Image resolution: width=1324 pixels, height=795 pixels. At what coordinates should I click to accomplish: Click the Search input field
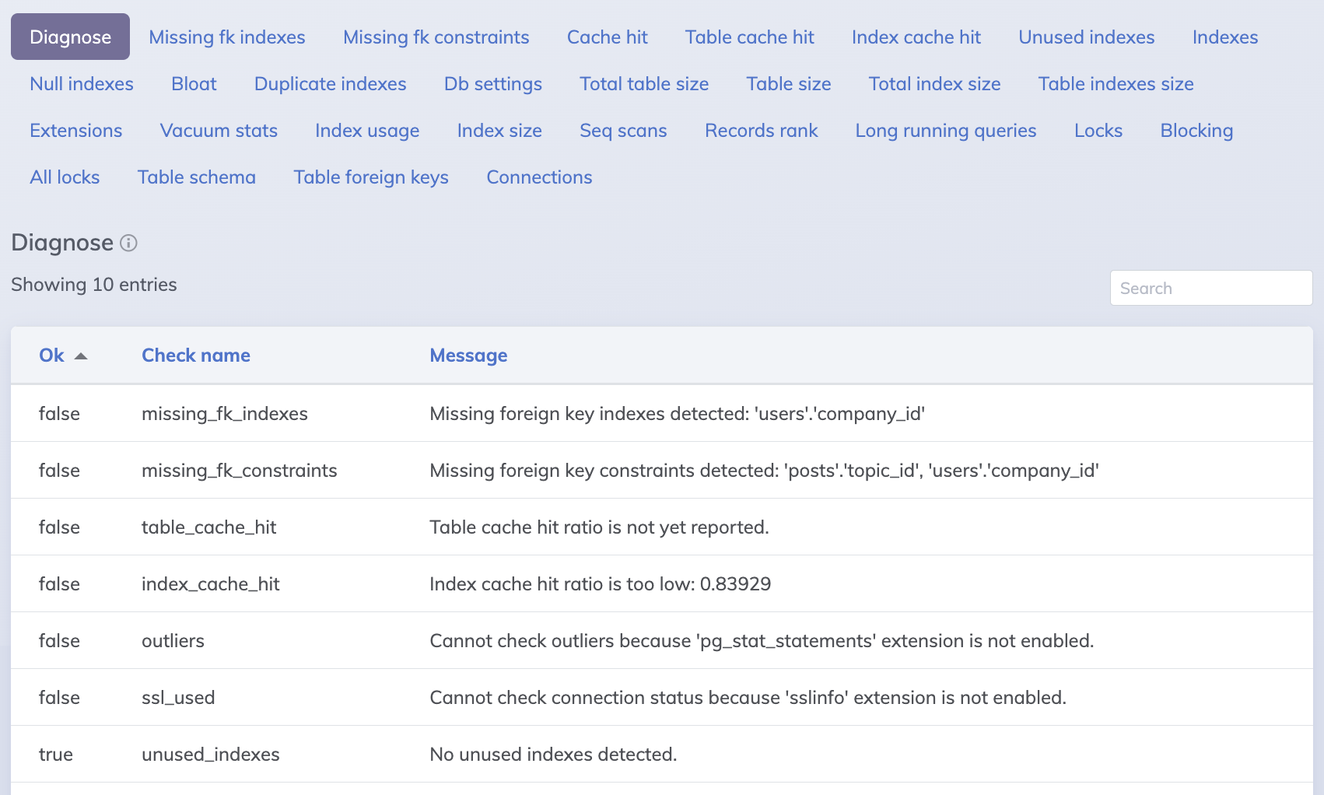click(1210, 289)
